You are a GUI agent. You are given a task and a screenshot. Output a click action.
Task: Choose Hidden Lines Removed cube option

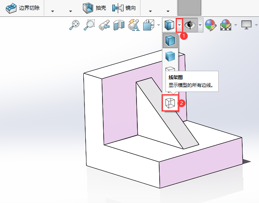click(x=170, y=69)
